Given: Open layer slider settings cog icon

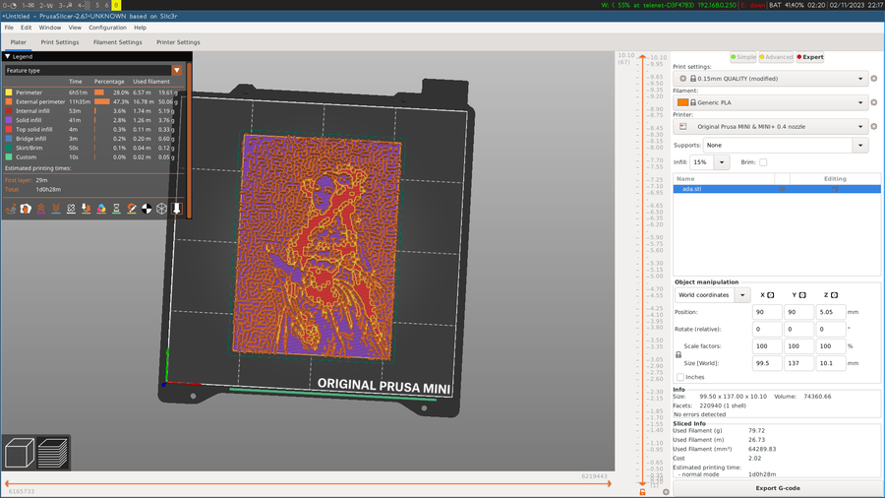Looking at the screenshot, I should 666,492.
